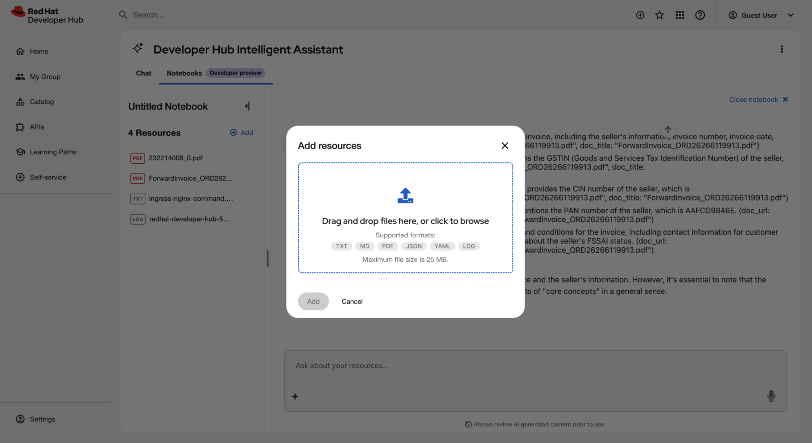Image resolution: width=812 pixels, height=443 pixels.
Task: Expand the Guest User dropdown
Action: [x=761, y=15]
